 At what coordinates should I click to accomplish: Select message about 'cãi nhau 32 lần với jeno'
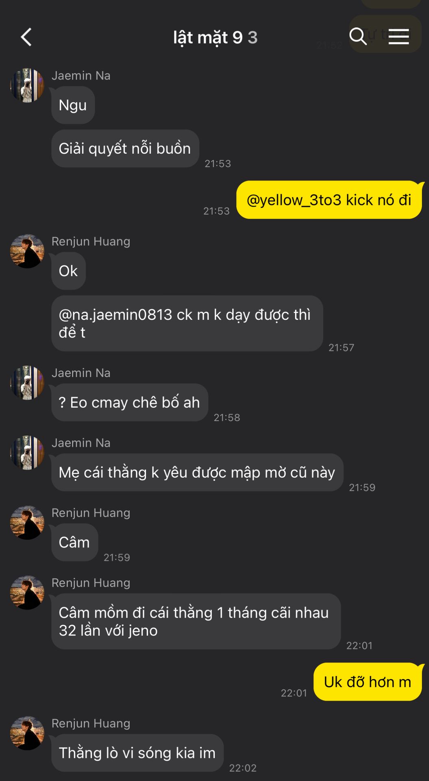[196, 621]
